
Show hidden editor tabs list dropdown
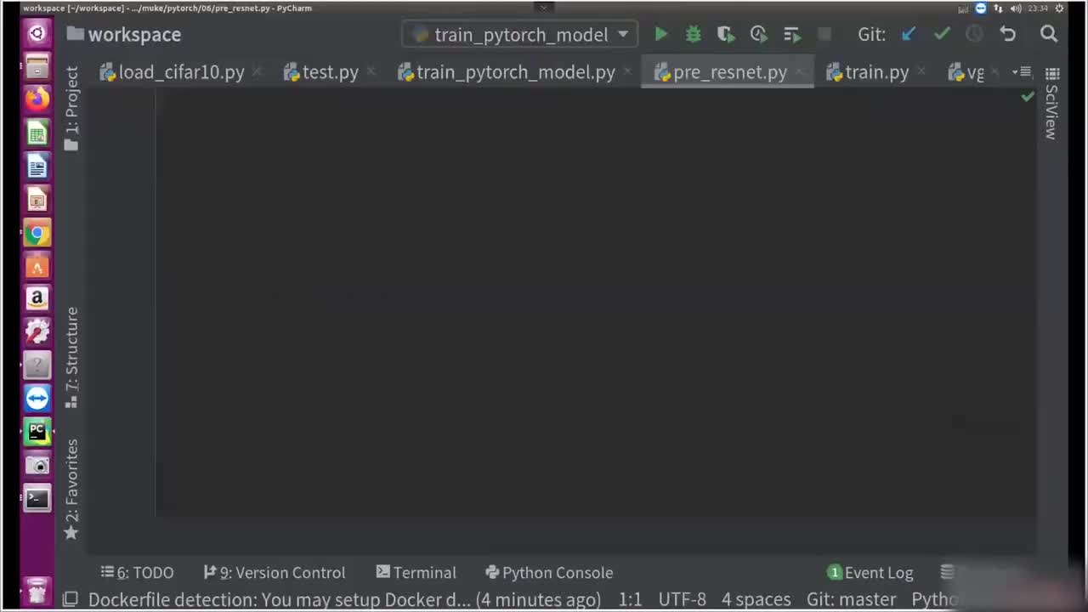pyautogui.click(x=1021, y=72)
